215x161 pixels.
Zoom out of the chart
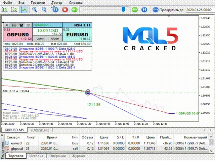pyautogui.click(x=44, y=10)
